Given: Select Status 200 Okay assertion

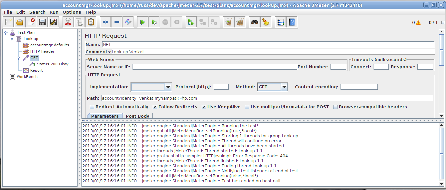Looking at the screenshot, I should click(x=53, y=64).
